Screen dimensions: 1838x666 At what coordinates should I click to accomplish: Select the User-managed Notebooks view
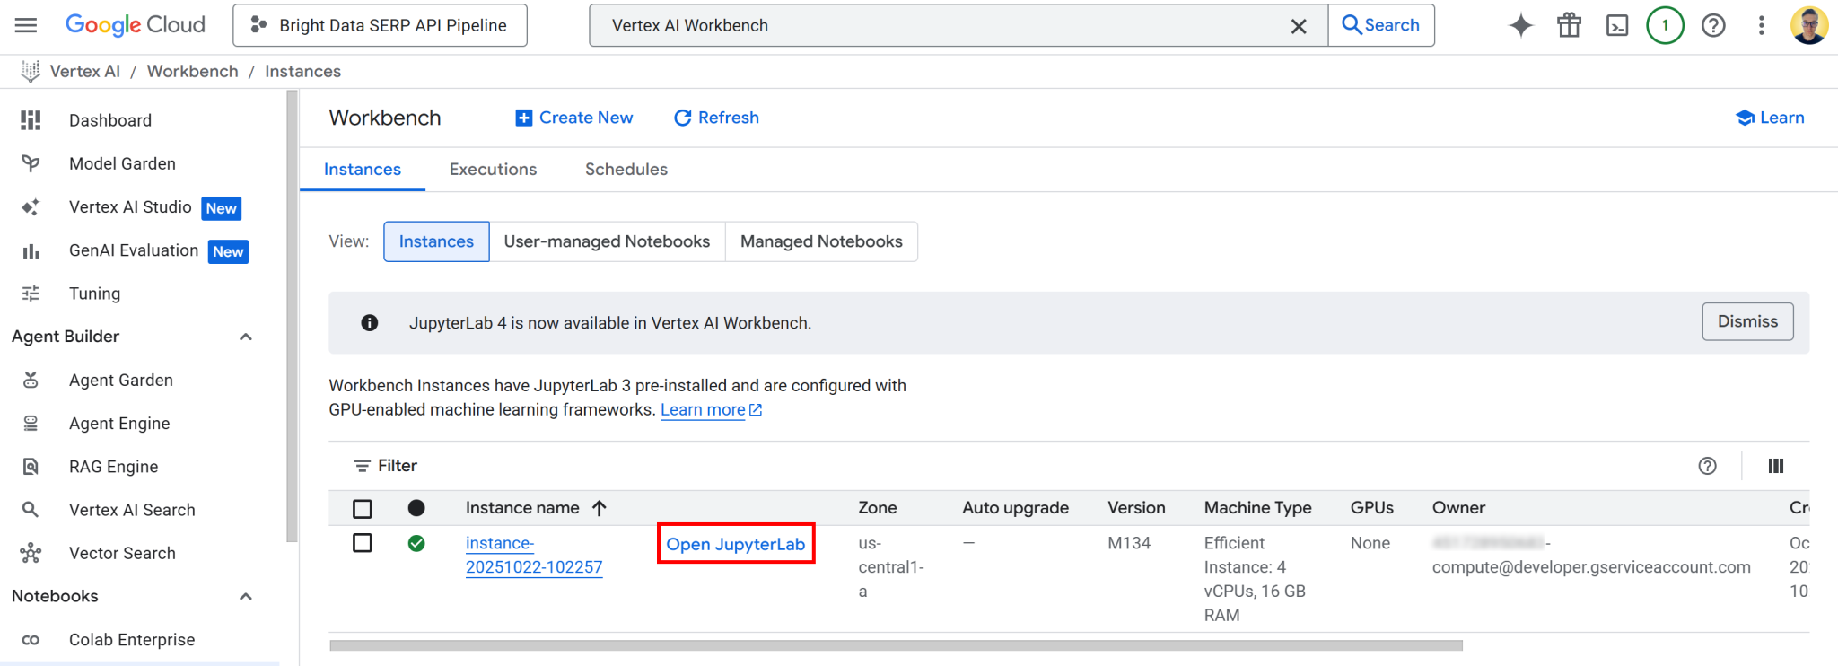pyautogui.click(x=607, y=241)
